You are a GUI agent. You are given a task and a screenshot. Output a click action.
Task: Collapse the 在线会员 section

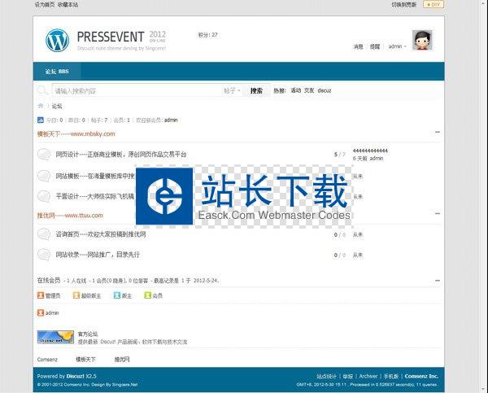pyautogui.click(x=437, y=280)
